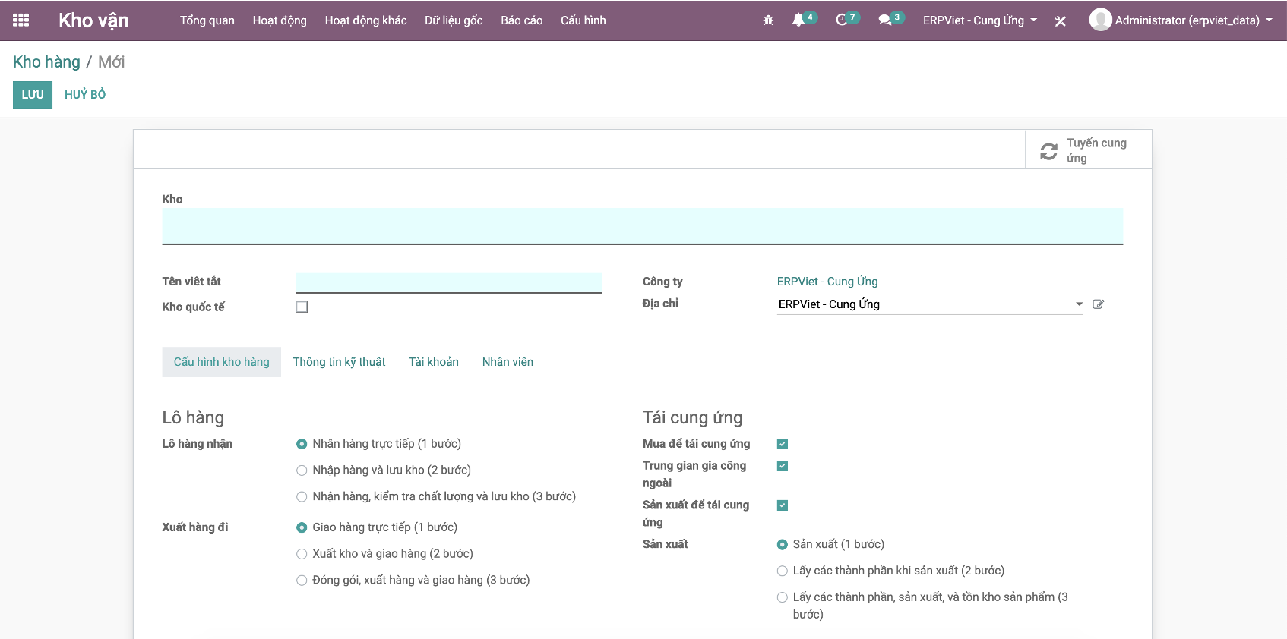Click the HUỶ BỎ discard button
The width and height of the screenshot is (1287, 639).
[85, 95]
